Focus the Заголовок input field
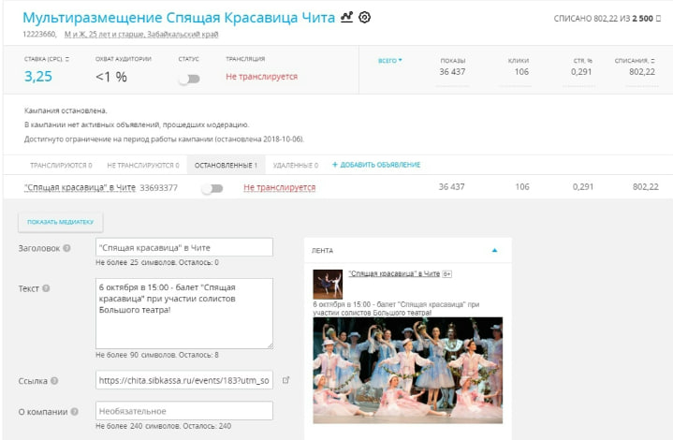 [x=184, y=248]
